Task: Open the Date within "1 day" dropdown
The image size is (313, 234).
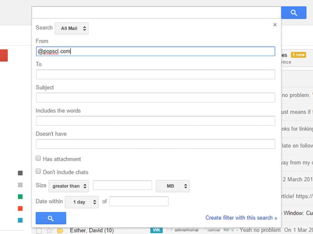Action: 82,202
